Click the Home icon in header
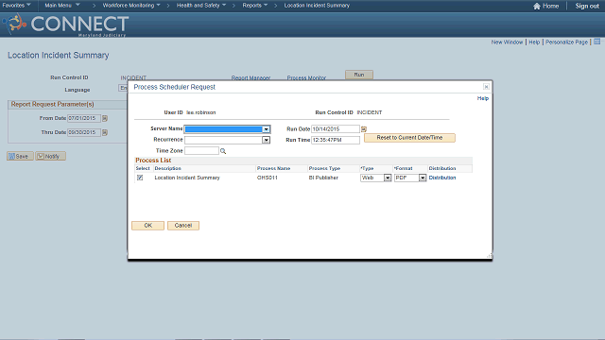 [537, 6]
